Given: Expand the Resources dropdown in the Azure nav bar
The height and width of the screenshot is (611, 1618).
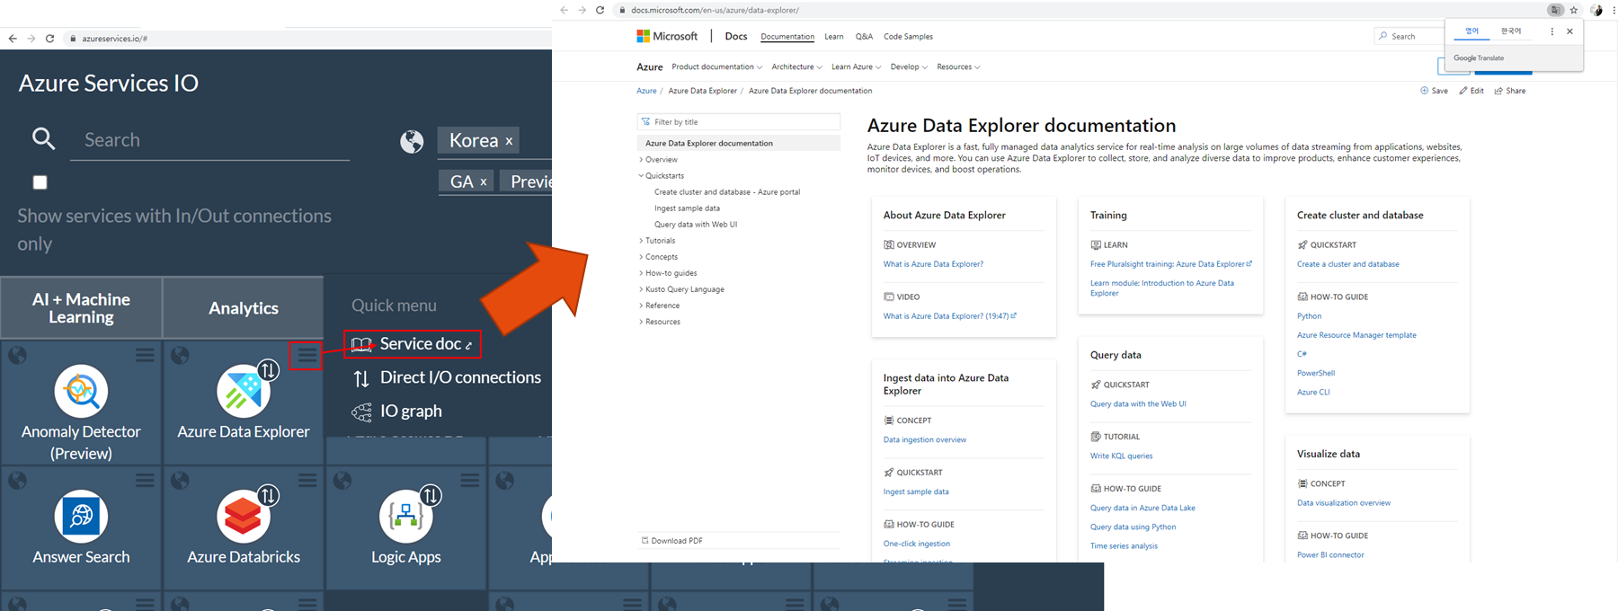Looking at the screenshot, I should pyautogui.click(x=958, y=66).
